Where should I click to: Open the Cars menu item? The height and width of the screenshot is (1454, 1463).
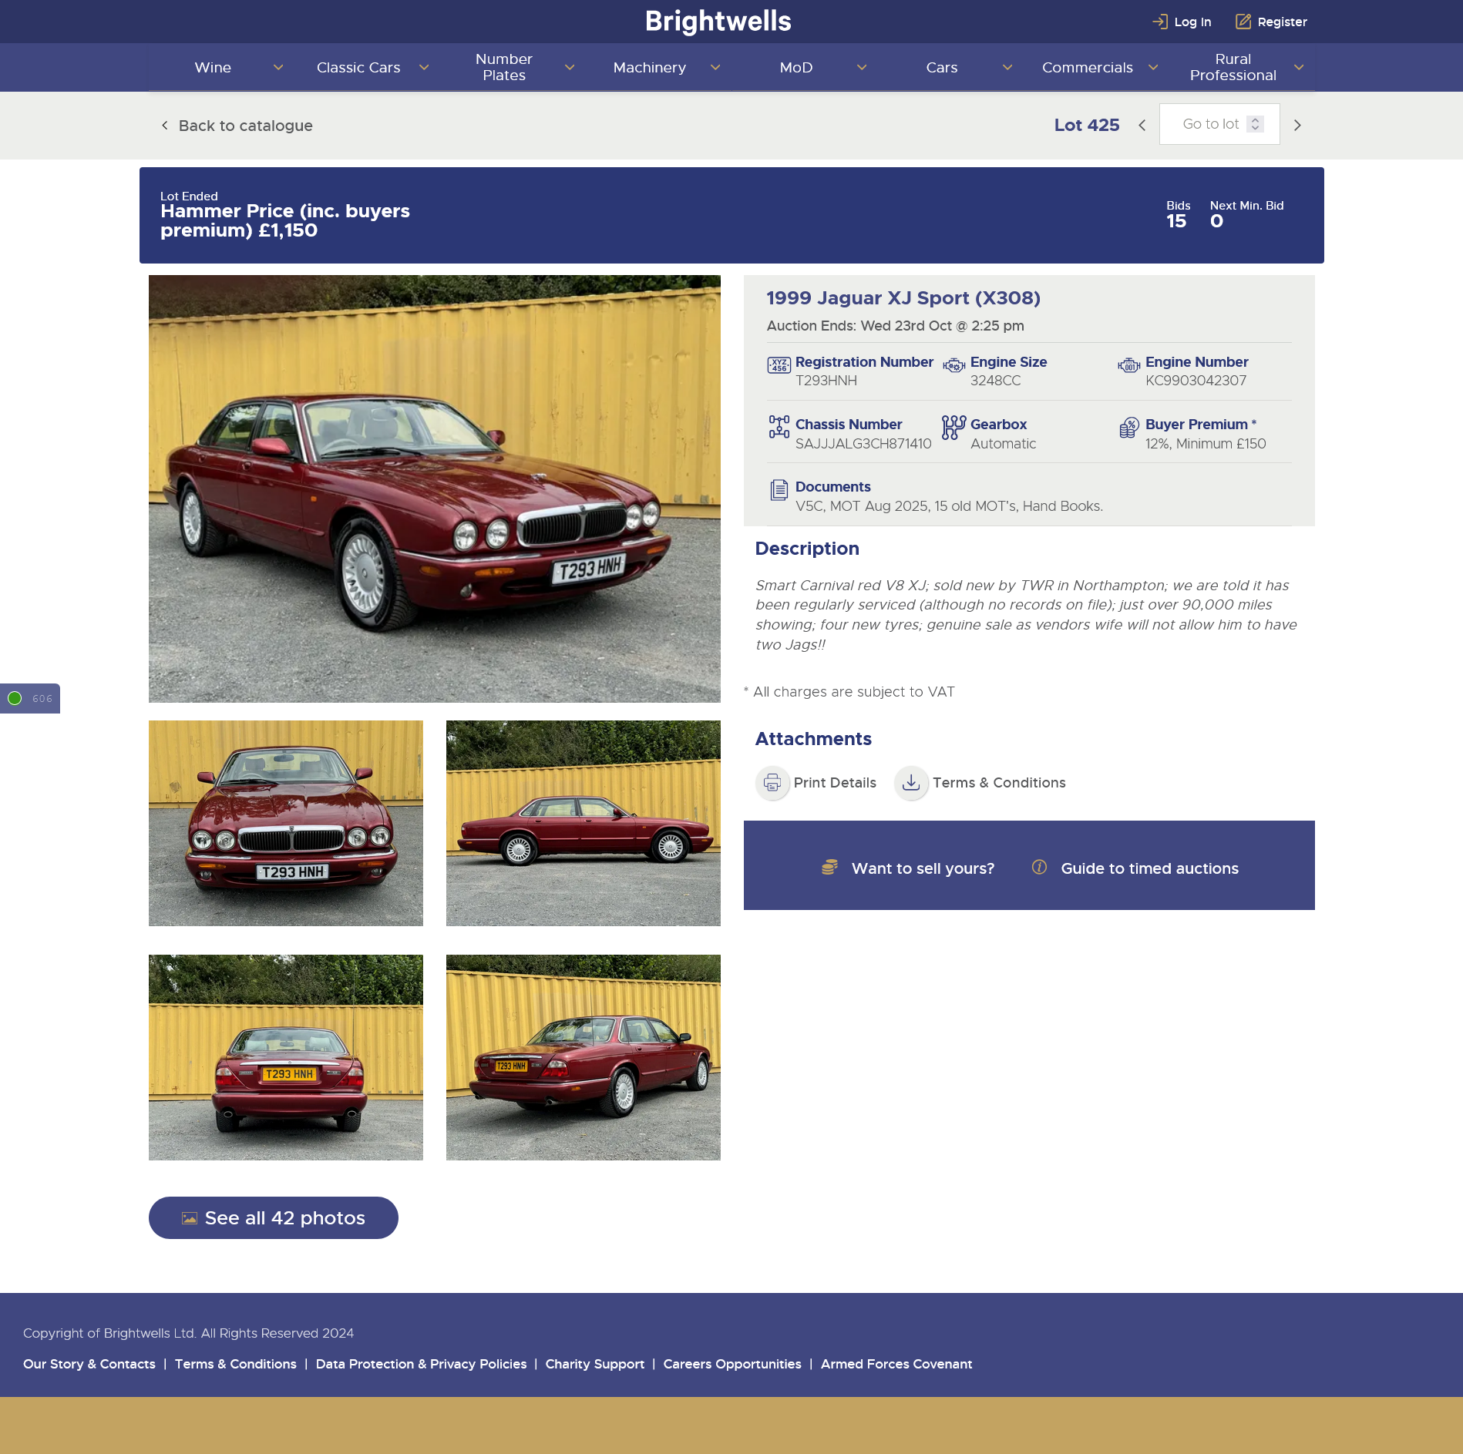point(942,67)
